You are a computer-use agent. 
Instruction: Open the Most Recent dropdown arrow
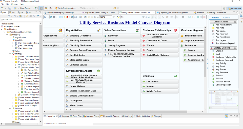click(x=33, y=8)
